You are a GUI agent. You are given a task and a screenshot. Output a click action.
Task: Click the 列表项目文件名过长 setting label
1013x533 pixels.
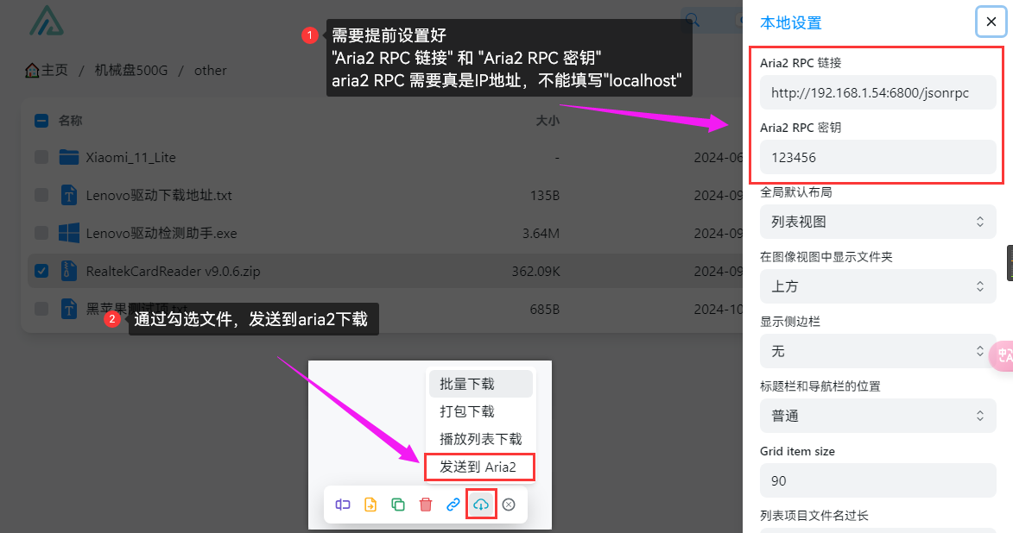pyautogui.click(x=814, y=516)
